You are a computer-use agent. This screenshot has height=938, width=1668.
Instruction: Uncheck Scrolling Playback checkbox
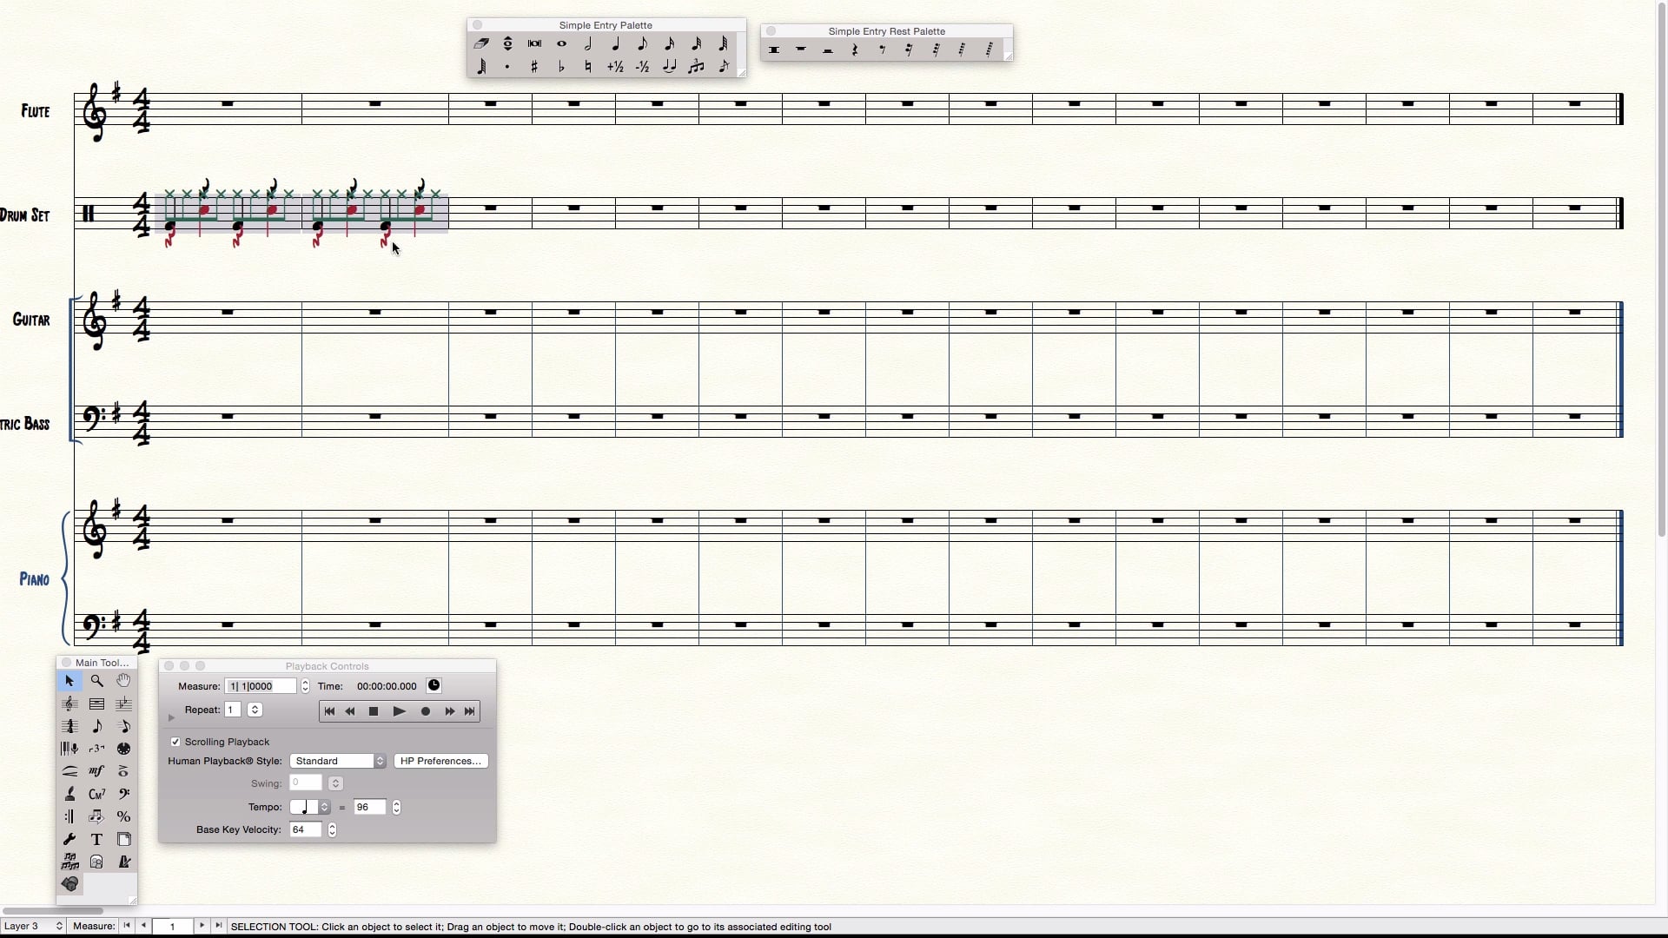pyautogui.click(x=175, y=742)
